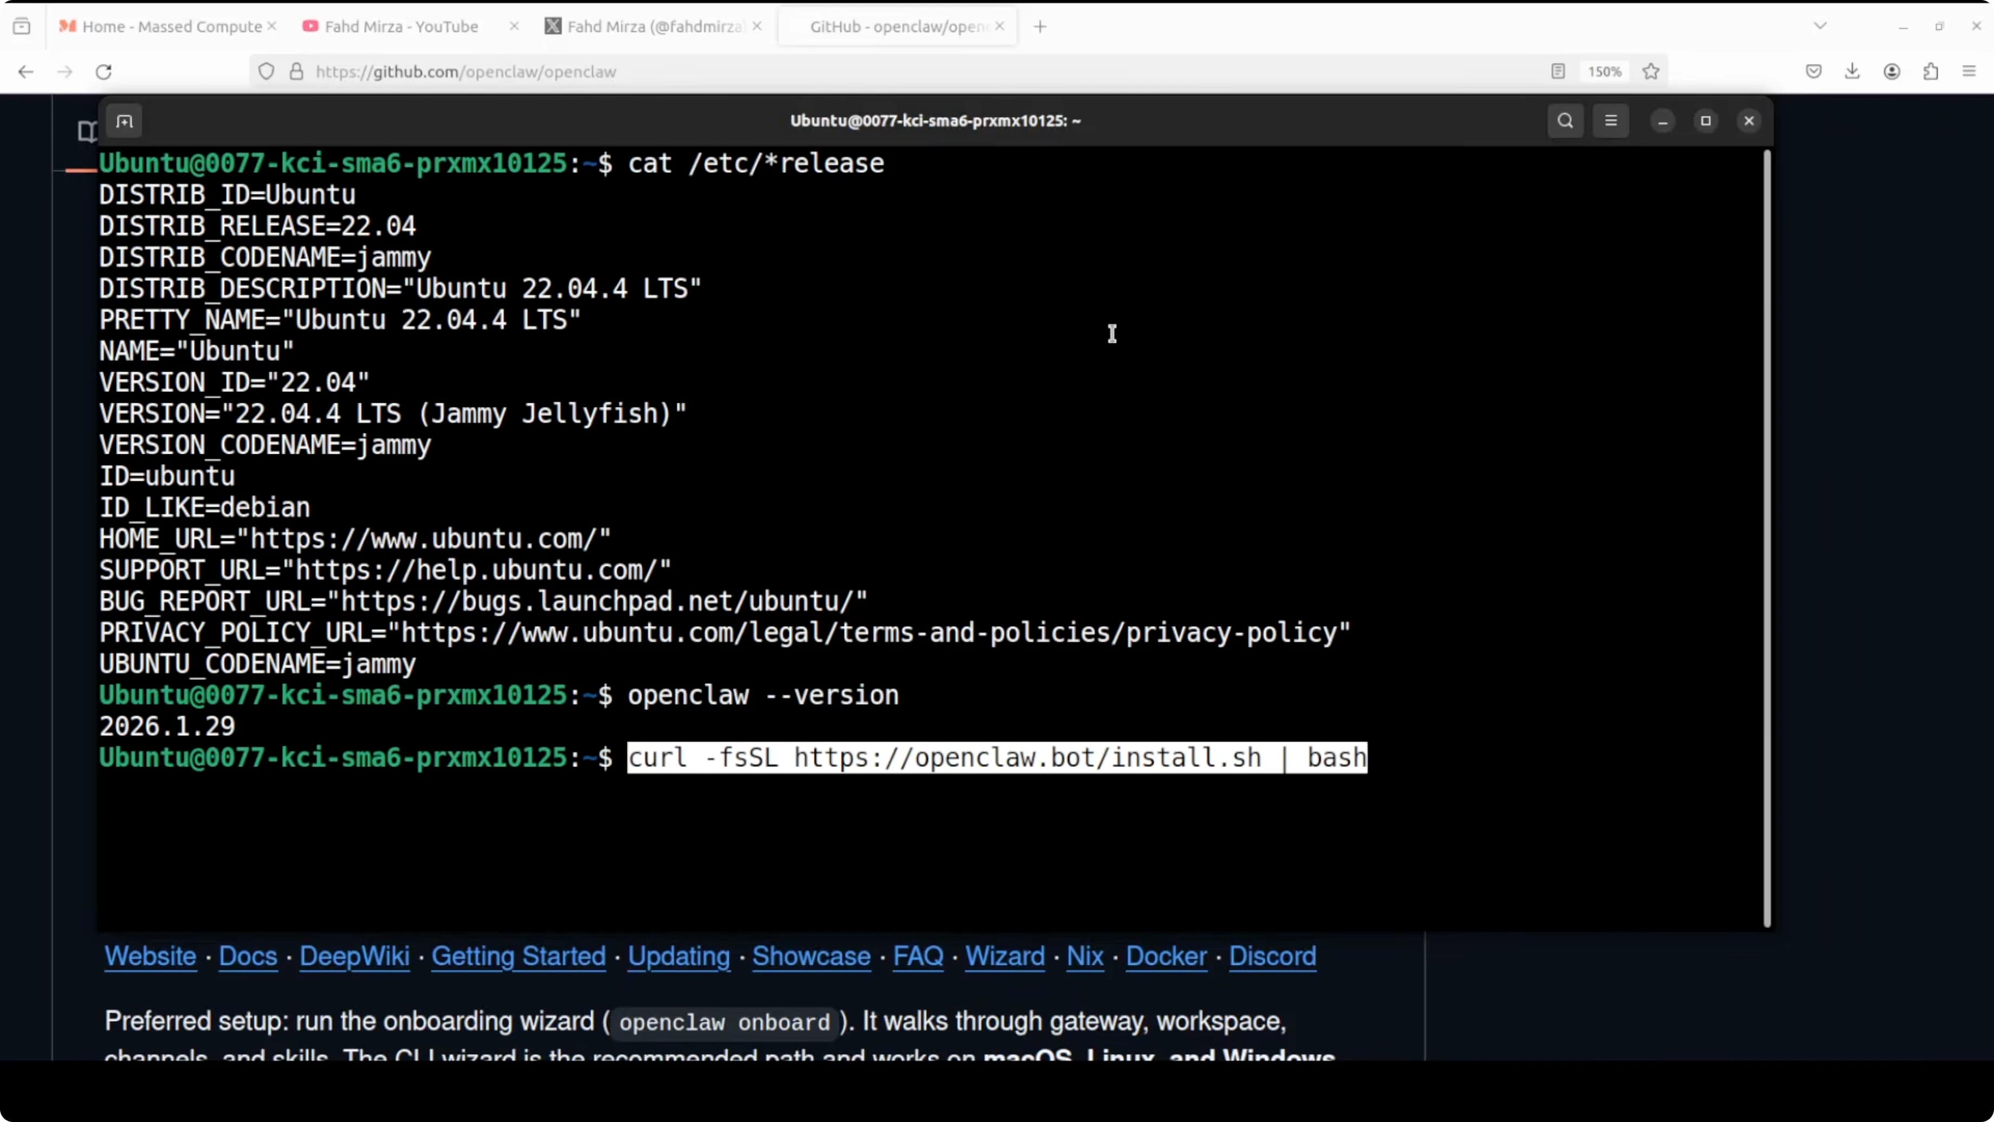1994x1122 pixels.
Task: Open the list-all-tabs chevron
Action: click(1820, 25)
